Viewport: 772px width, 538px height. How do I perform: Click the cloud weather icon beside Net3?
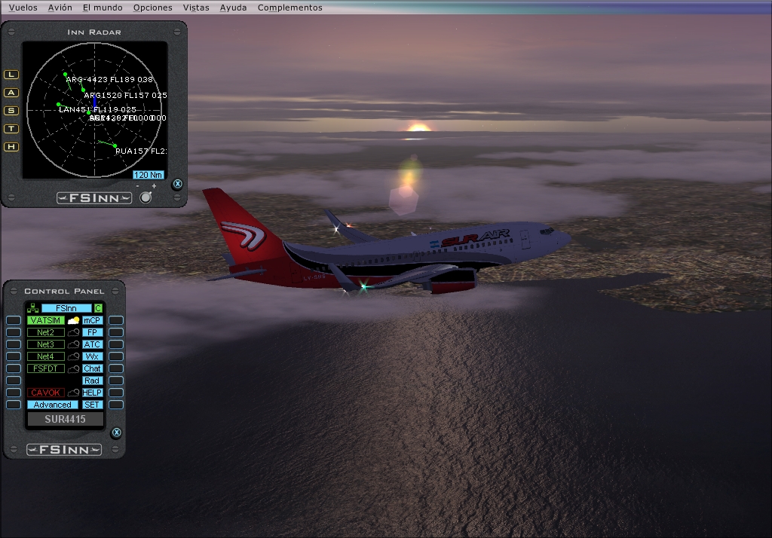pyautogui.click(x=73, y=344)
